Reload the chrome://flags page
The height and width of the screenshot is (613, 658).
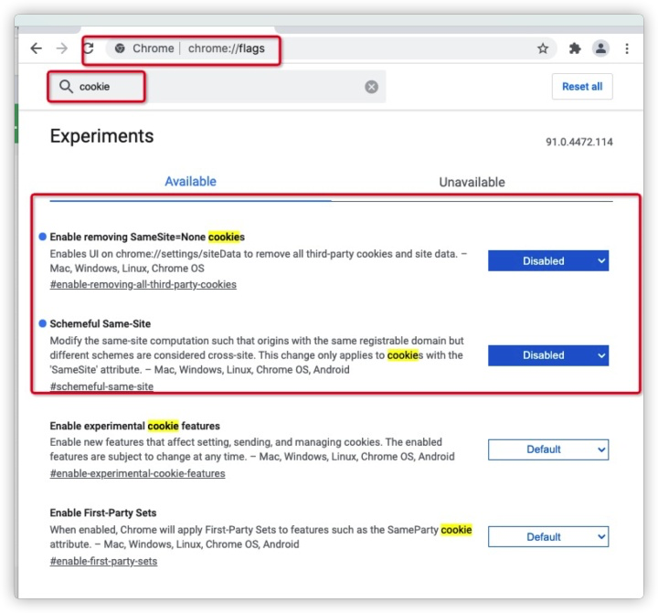pyautogui.click(x=89, y=48)
